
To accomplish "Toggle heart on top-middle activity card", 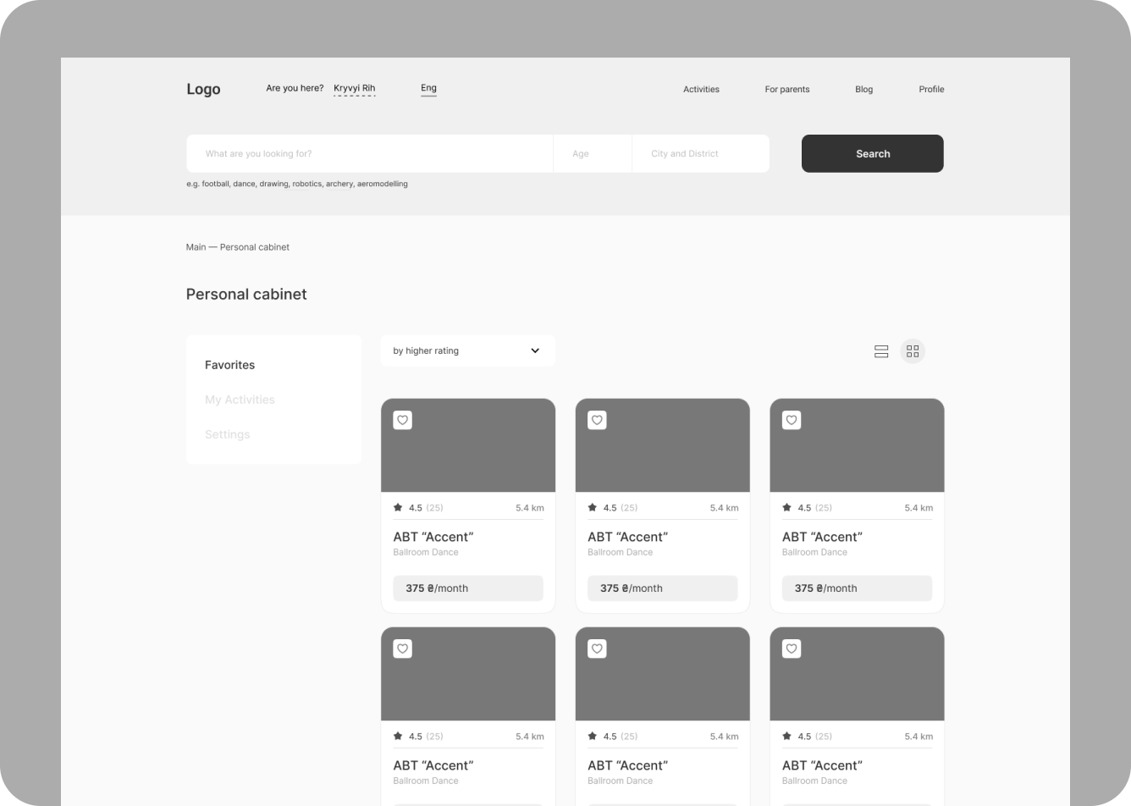I will (597, 420).
